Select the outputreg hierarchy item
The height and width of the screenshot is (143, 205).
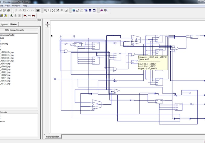[x=4, y=44]
